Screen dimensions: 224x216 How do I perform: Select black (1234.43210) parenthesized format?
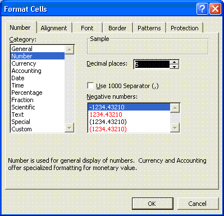pyautogui.click(x=129, y=122)
